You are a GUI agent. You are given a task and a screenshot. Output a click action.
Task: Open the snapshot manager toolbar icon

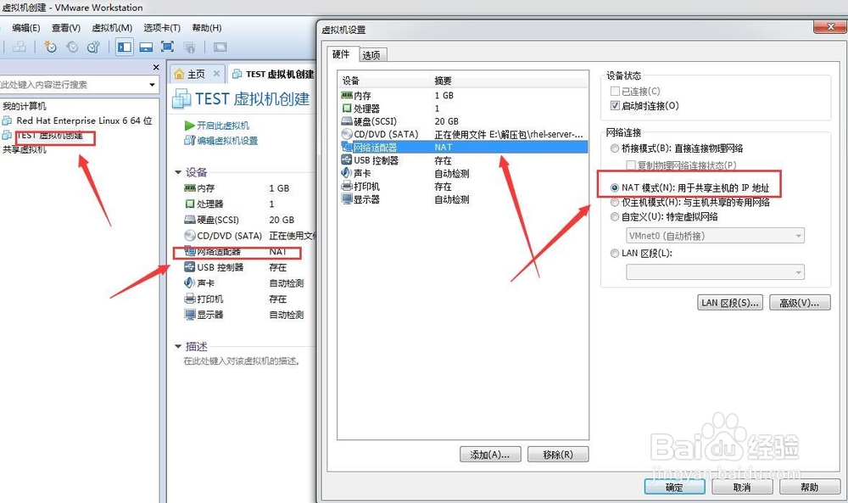click(93, 47)
